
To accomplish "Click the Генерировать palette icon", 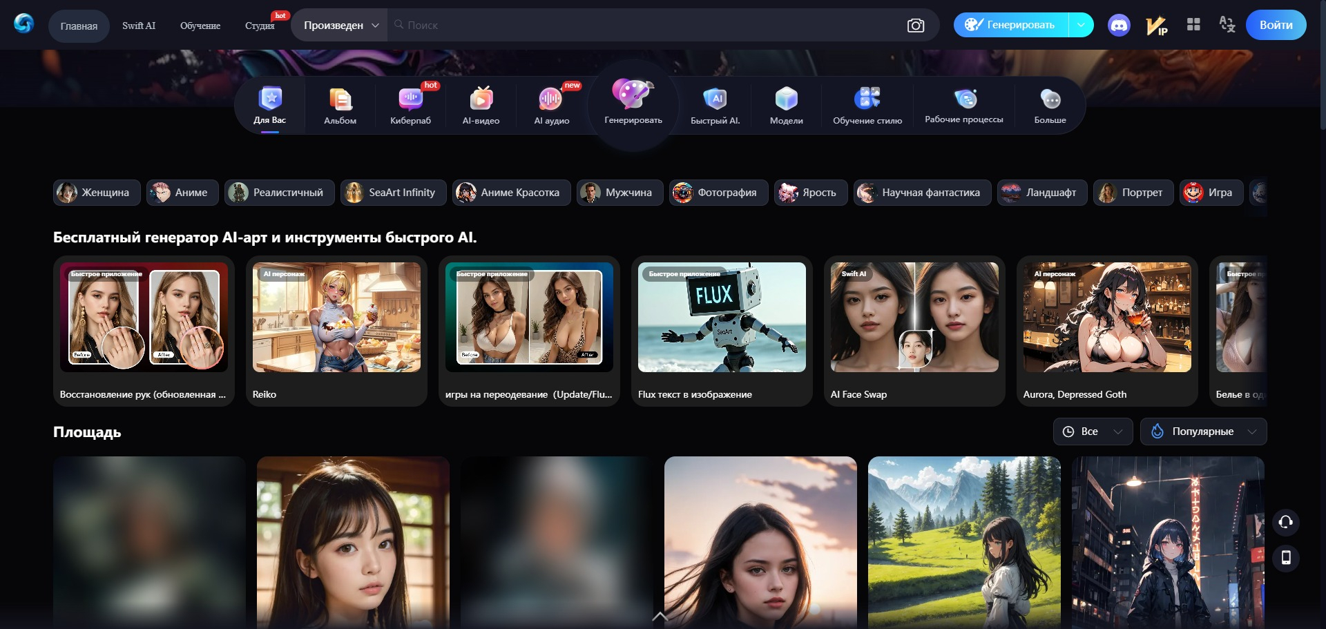I will [633, 93].
